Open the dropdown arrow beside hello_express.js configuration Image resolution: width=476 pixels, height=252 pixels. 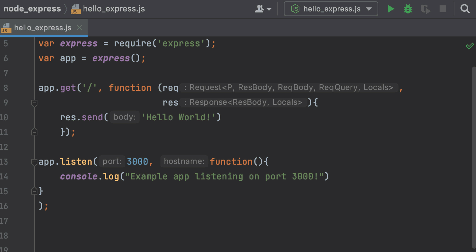tap(368, 9)
